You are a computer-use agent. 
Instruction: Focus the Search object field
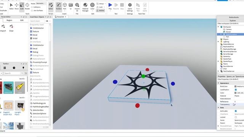pyautogui.click(x=37, y=21)
